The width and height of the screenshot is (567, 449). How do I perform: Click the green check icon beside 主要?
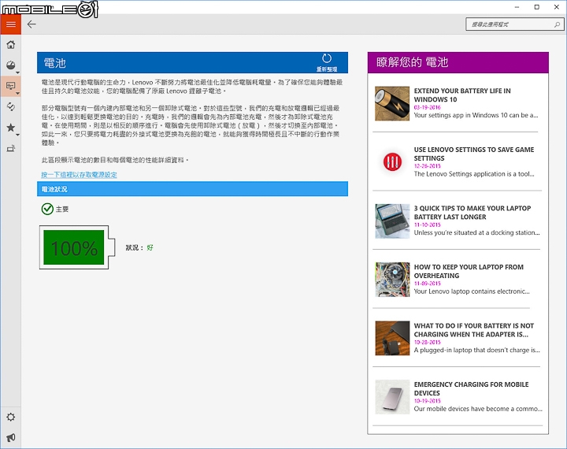coord(47,209)
